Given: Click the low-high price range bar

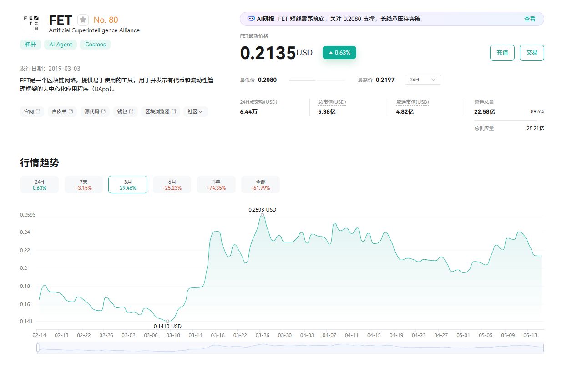Looking at the screenshot, I should click(317, 80).
